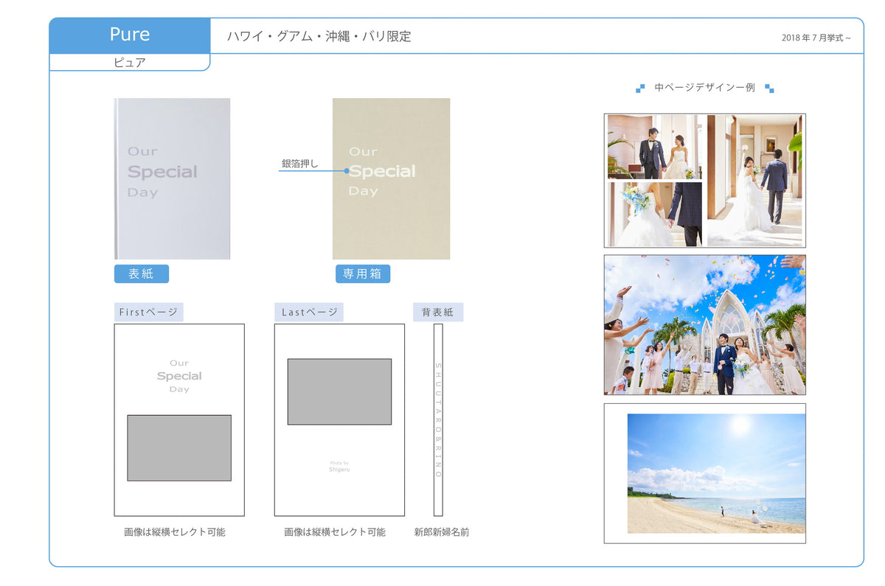Click the 専用箱 blue label button
The height and width of the screenshot is (586, 885).
(362, 274)
